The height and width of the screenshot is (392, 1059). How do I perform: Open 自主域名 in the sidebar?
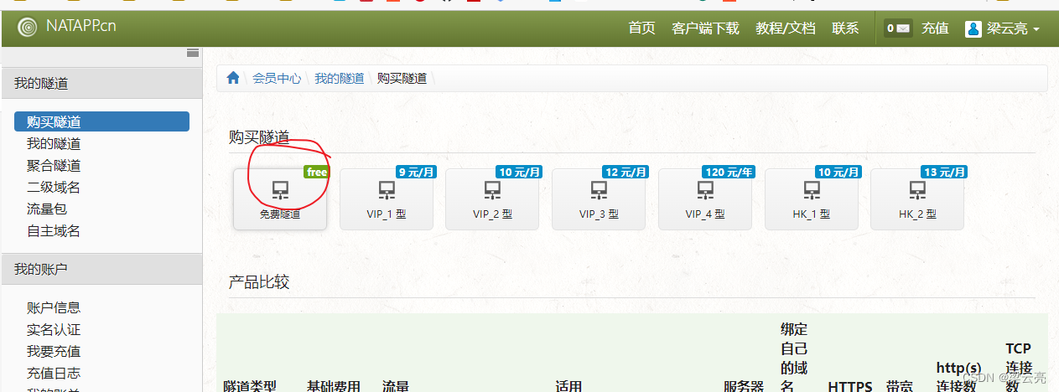pos(54,230)
